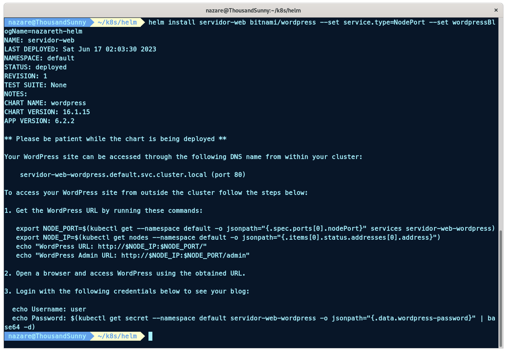Click the STATUS: deployed line

pyautogui.click(x=35, y=67)
